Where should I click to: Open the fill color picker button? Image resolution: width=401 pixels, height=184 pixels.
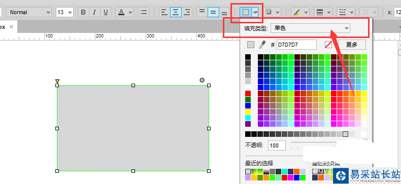point(246,12)
